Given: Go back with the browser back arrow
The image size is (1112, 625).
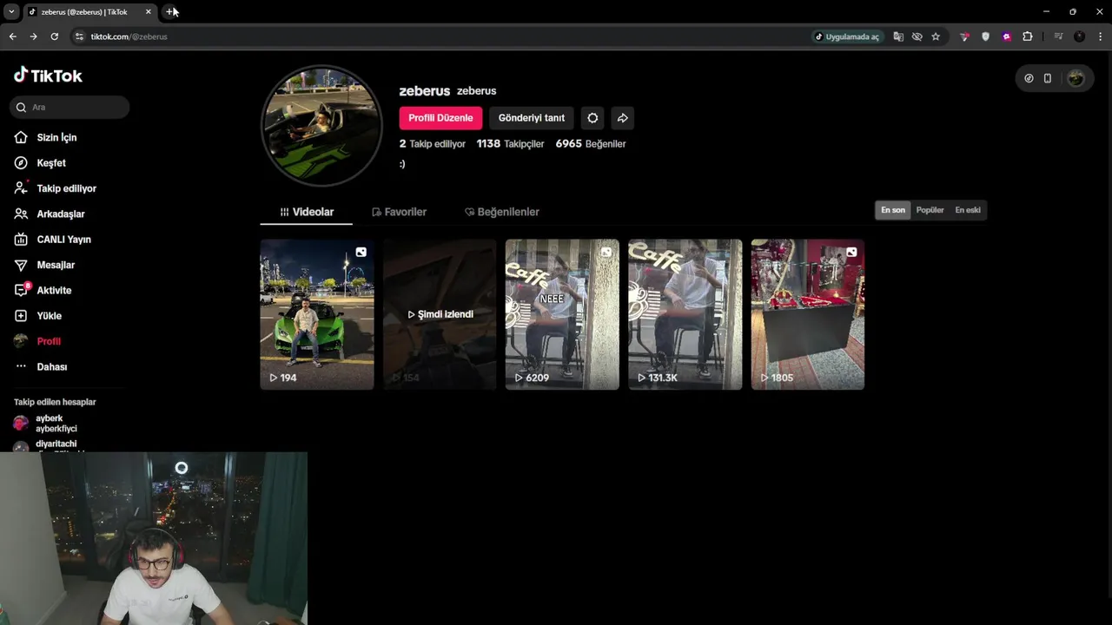Looking at the screenshot, I should [x=12, y=36].
